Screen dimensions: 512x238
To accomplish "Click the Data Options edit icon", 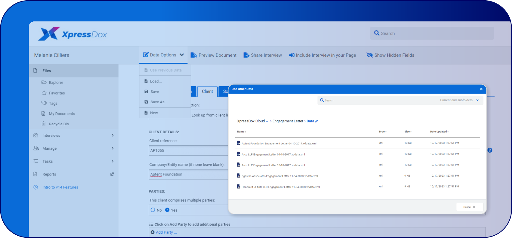I will (x=146, y=55).
